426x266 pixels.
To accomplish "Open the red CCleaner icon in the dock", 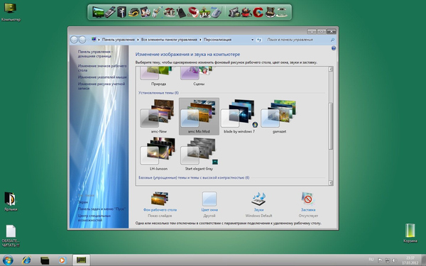I will pyautogui.click(x=258, y=12).
